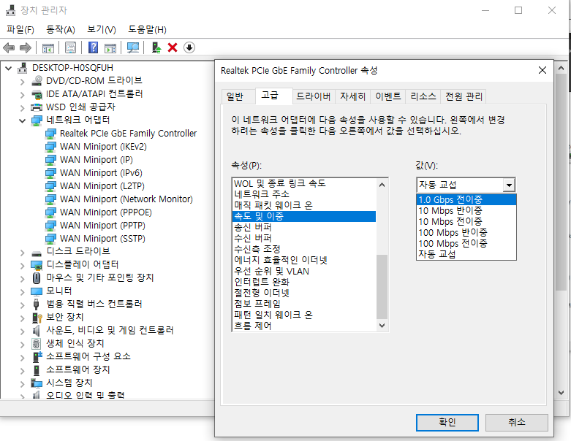Close the Realtek properties dialog
571x441 pixels.
[x=542, y=70]
